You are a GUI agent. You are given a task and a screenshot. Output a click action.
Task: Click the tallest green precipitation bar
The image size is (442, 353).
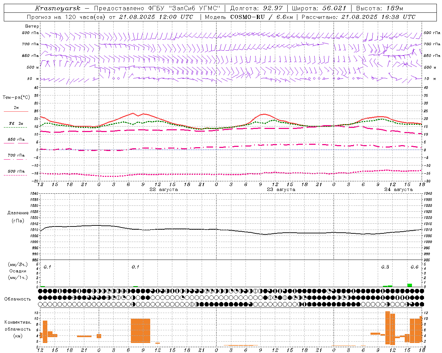point(410,285)
